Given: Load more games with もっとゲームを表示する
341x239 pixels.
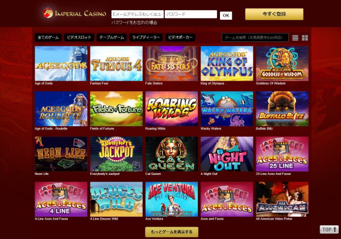Looking at the screenshot, I should (172, 232).
